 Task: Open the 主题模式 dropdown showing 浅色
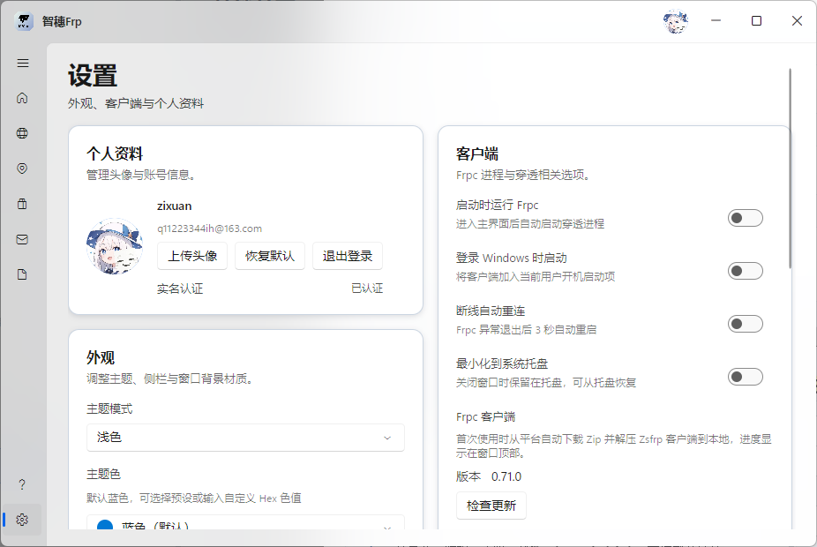point(245,438)
